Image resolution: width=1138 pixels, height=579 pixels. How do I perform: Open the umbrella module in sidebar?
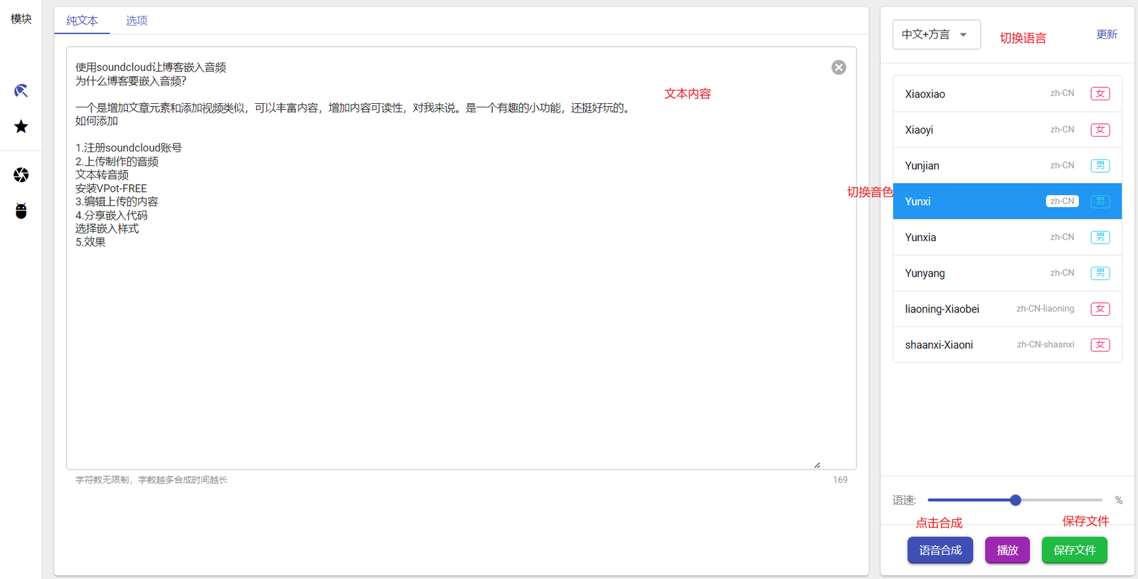tap(21, 91)
